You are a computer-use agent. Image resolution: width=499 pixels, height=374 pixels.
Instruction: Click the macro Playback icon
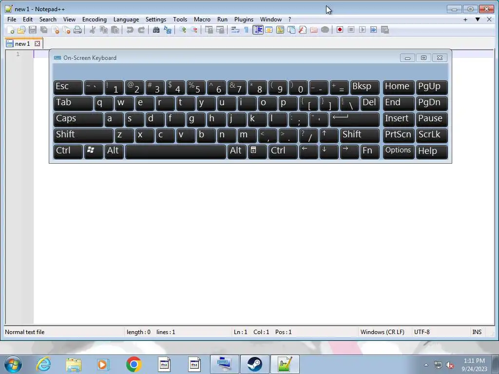coord(362,30)
